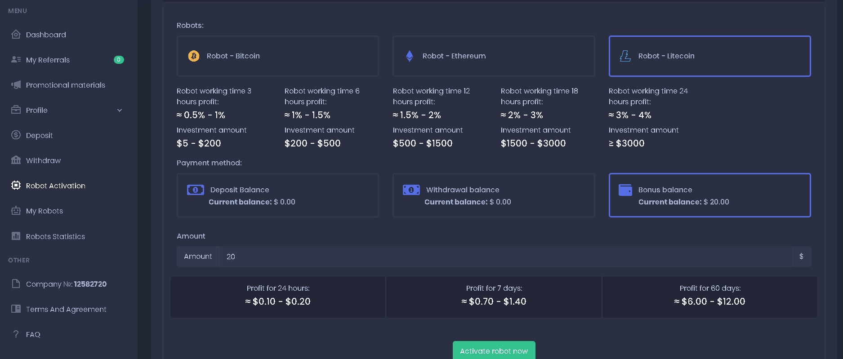Select the Robot - Ethereum option
The height and width of the screenshot is (359, 843).
(493, 56)
